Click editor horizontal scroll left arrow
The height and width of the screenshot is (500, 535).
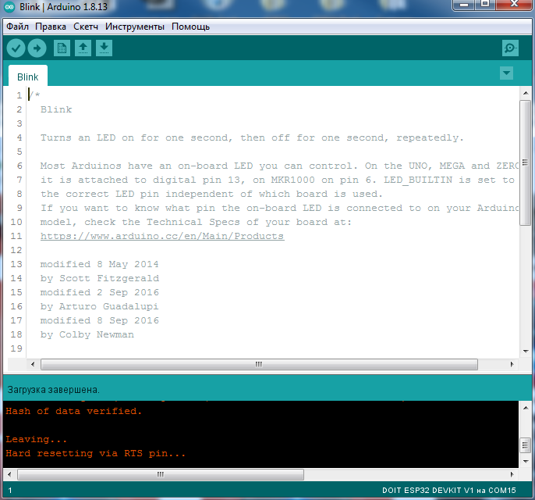(33, 364)
